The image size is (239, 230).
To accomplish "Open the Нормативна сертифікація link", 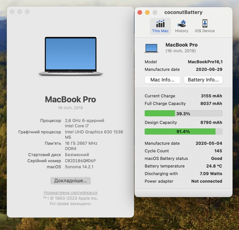I will pyautogui.click(x=71, y=192).
